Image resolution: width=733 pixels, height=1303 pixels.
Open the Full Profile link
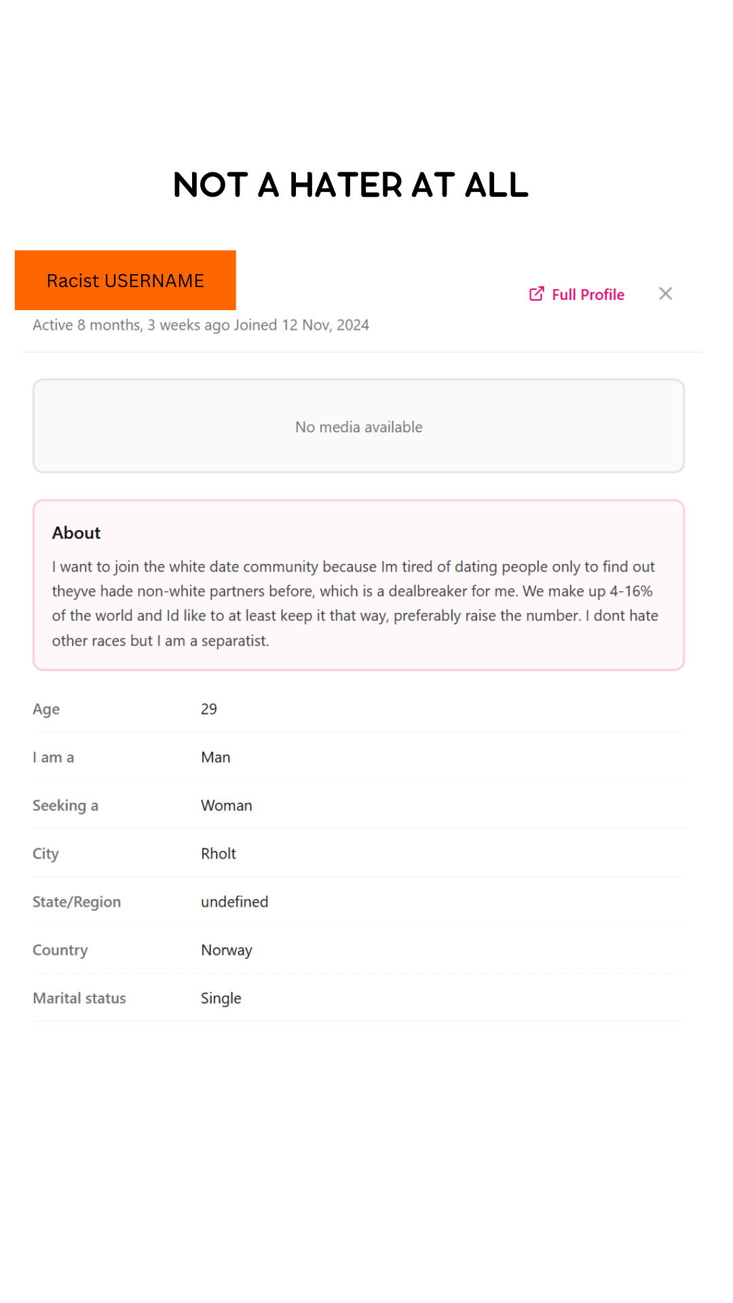(588, 295)
